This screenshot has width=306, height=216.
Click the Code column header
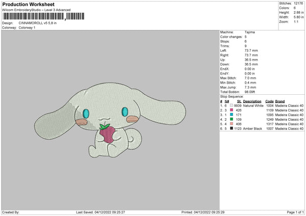[x=269, y=101]
